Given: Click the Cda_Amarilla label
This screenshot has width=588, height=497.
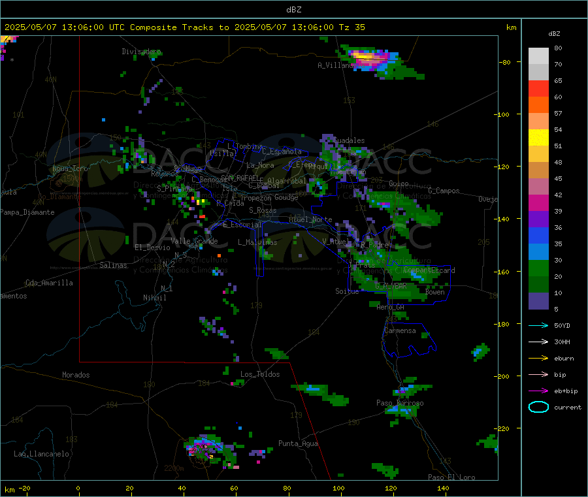Looking at the screenshot, I should click(49, 283).
